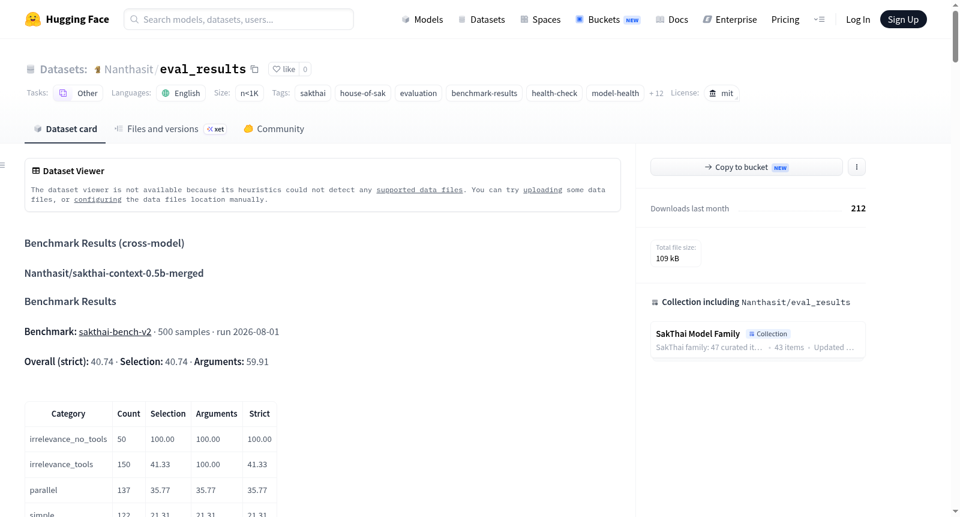This screenshot has height=517, width=960.
Task: Click the sakthai tag
Action: 313,93
